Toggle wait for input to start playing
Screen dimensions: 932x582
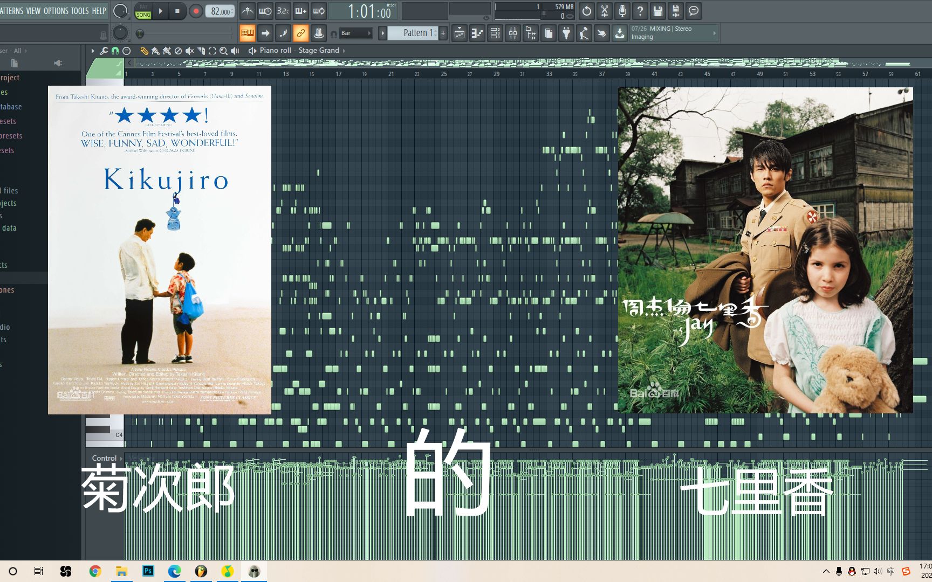click(x=265, y=11)
